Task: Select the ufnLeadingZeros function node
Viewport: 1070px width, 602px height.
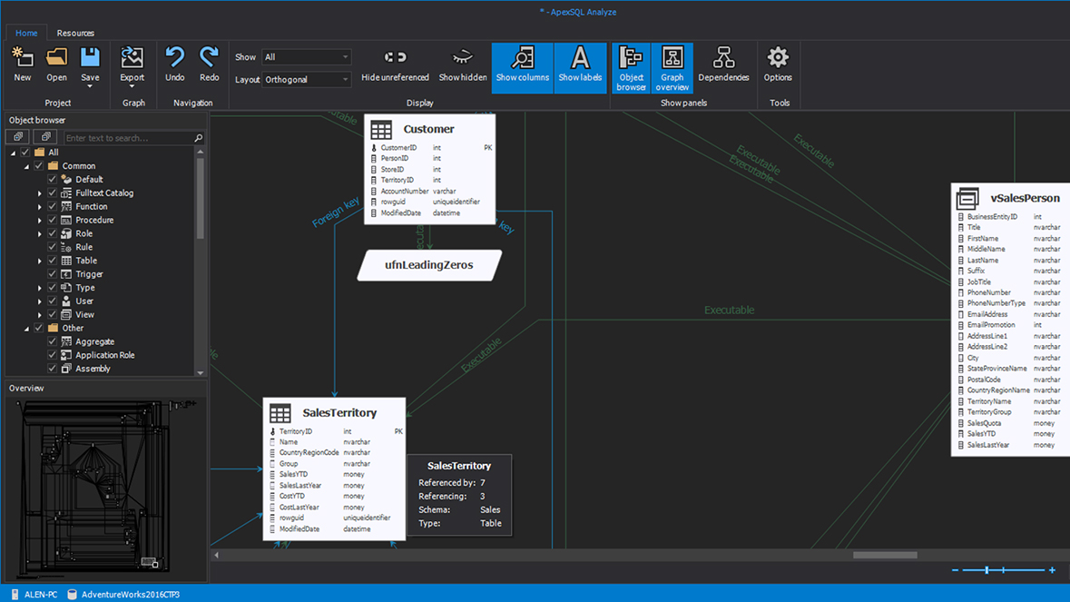Action: click(x=429, y=265)
